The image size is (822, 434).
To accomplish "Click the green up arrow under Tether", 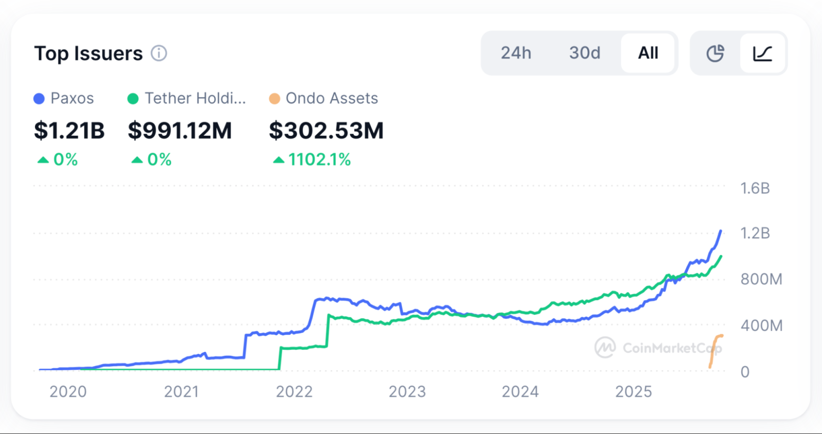I will (x=137, y=160).
